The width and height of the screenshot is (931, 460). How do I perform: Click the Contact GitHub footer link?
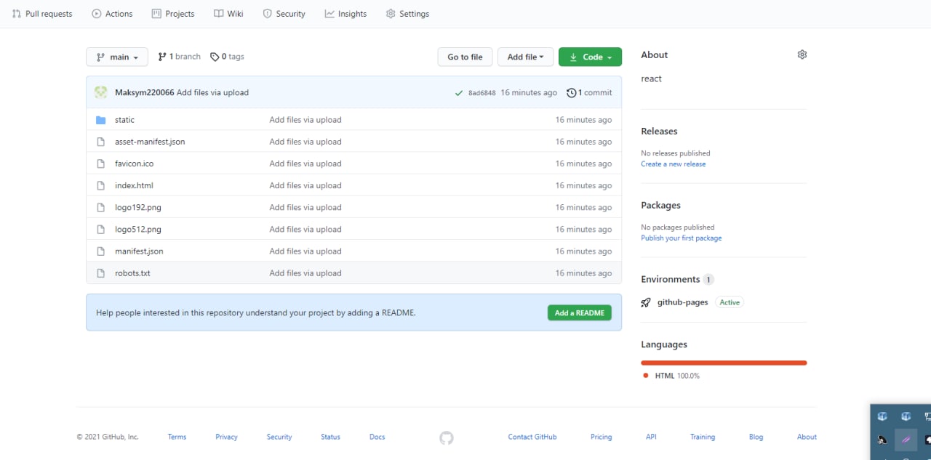coord(532,437)
